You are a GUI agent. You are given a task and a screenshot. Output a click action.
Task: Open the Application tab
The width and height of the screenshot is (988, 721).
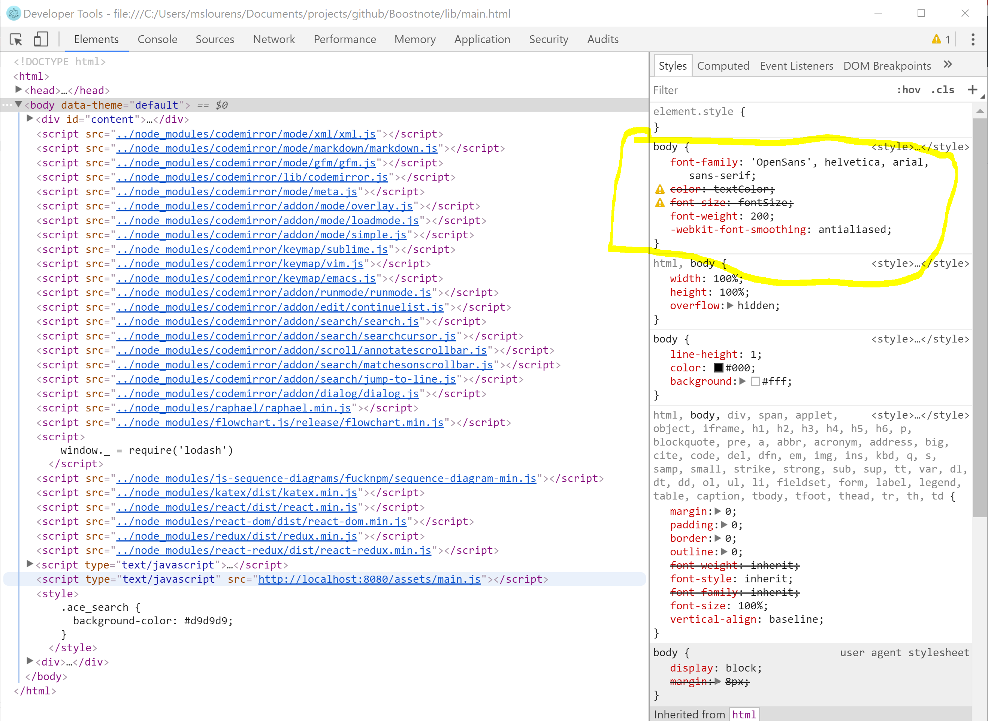[x=482, y=39]
